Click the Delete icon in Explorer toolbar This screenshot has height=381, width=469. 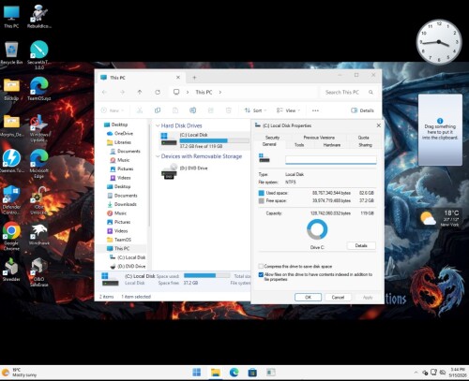(x=229, y=110)
